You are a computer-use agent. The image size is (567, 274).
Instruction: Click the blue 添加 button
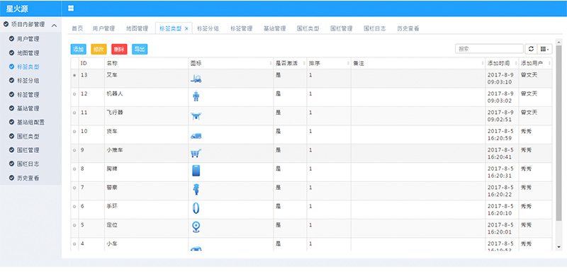78,49
